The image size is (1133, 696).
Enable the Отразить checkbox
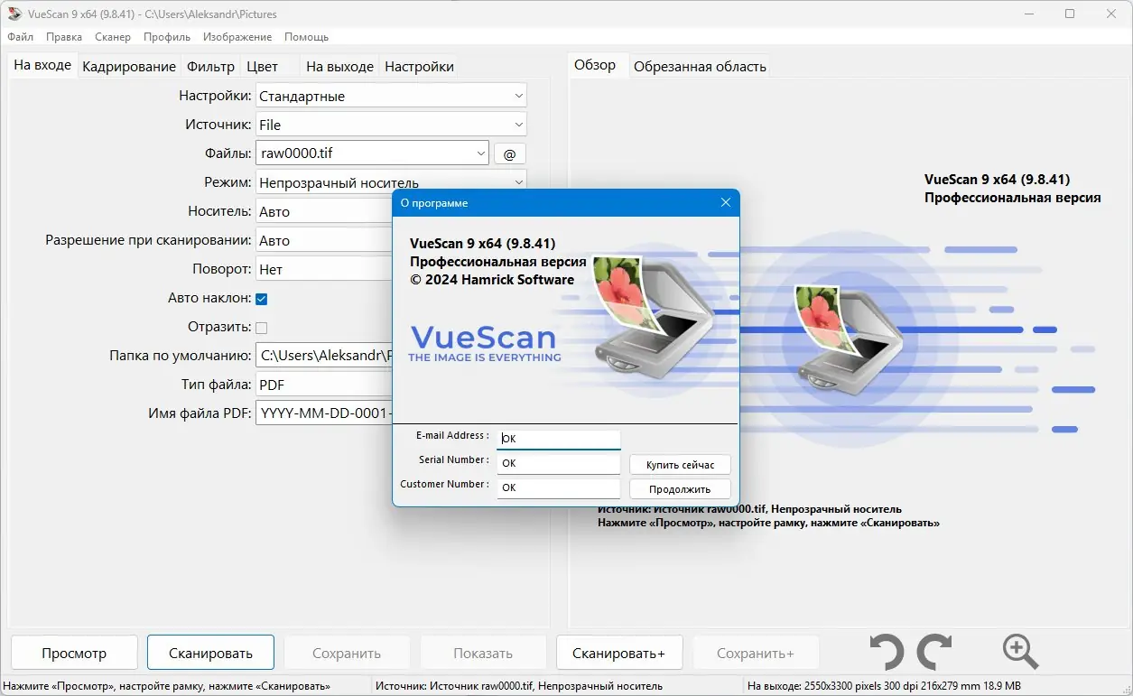click(262, 328)
